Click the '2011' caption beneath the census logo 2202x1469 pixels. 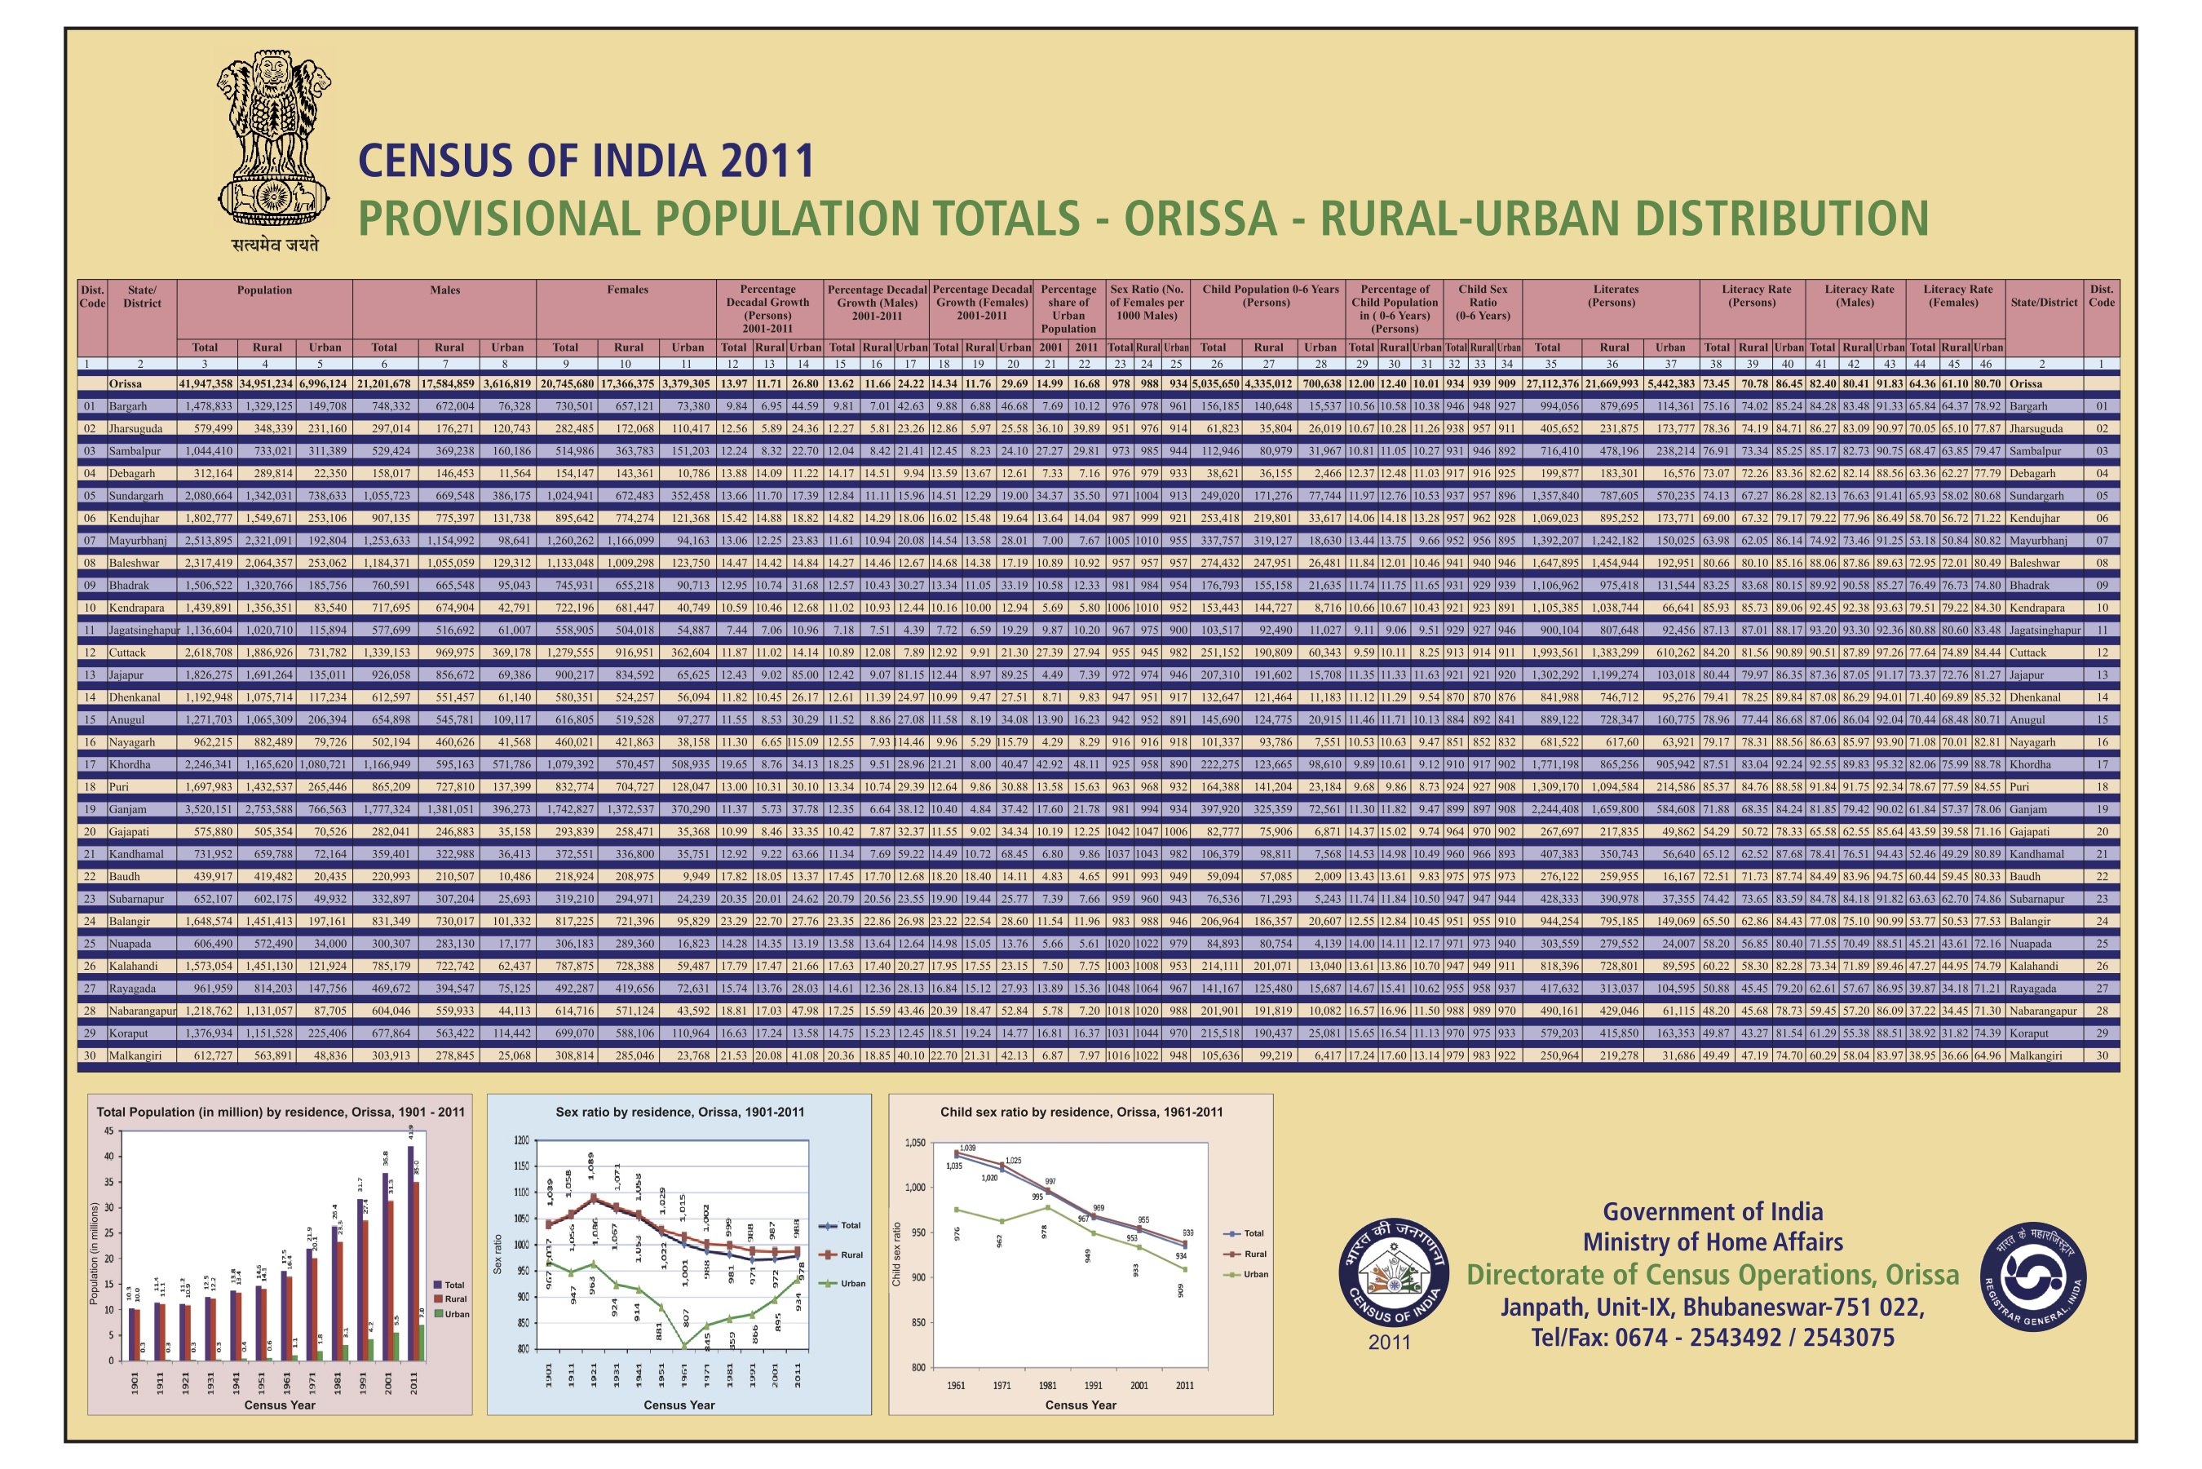(x=1389, y=1343)
